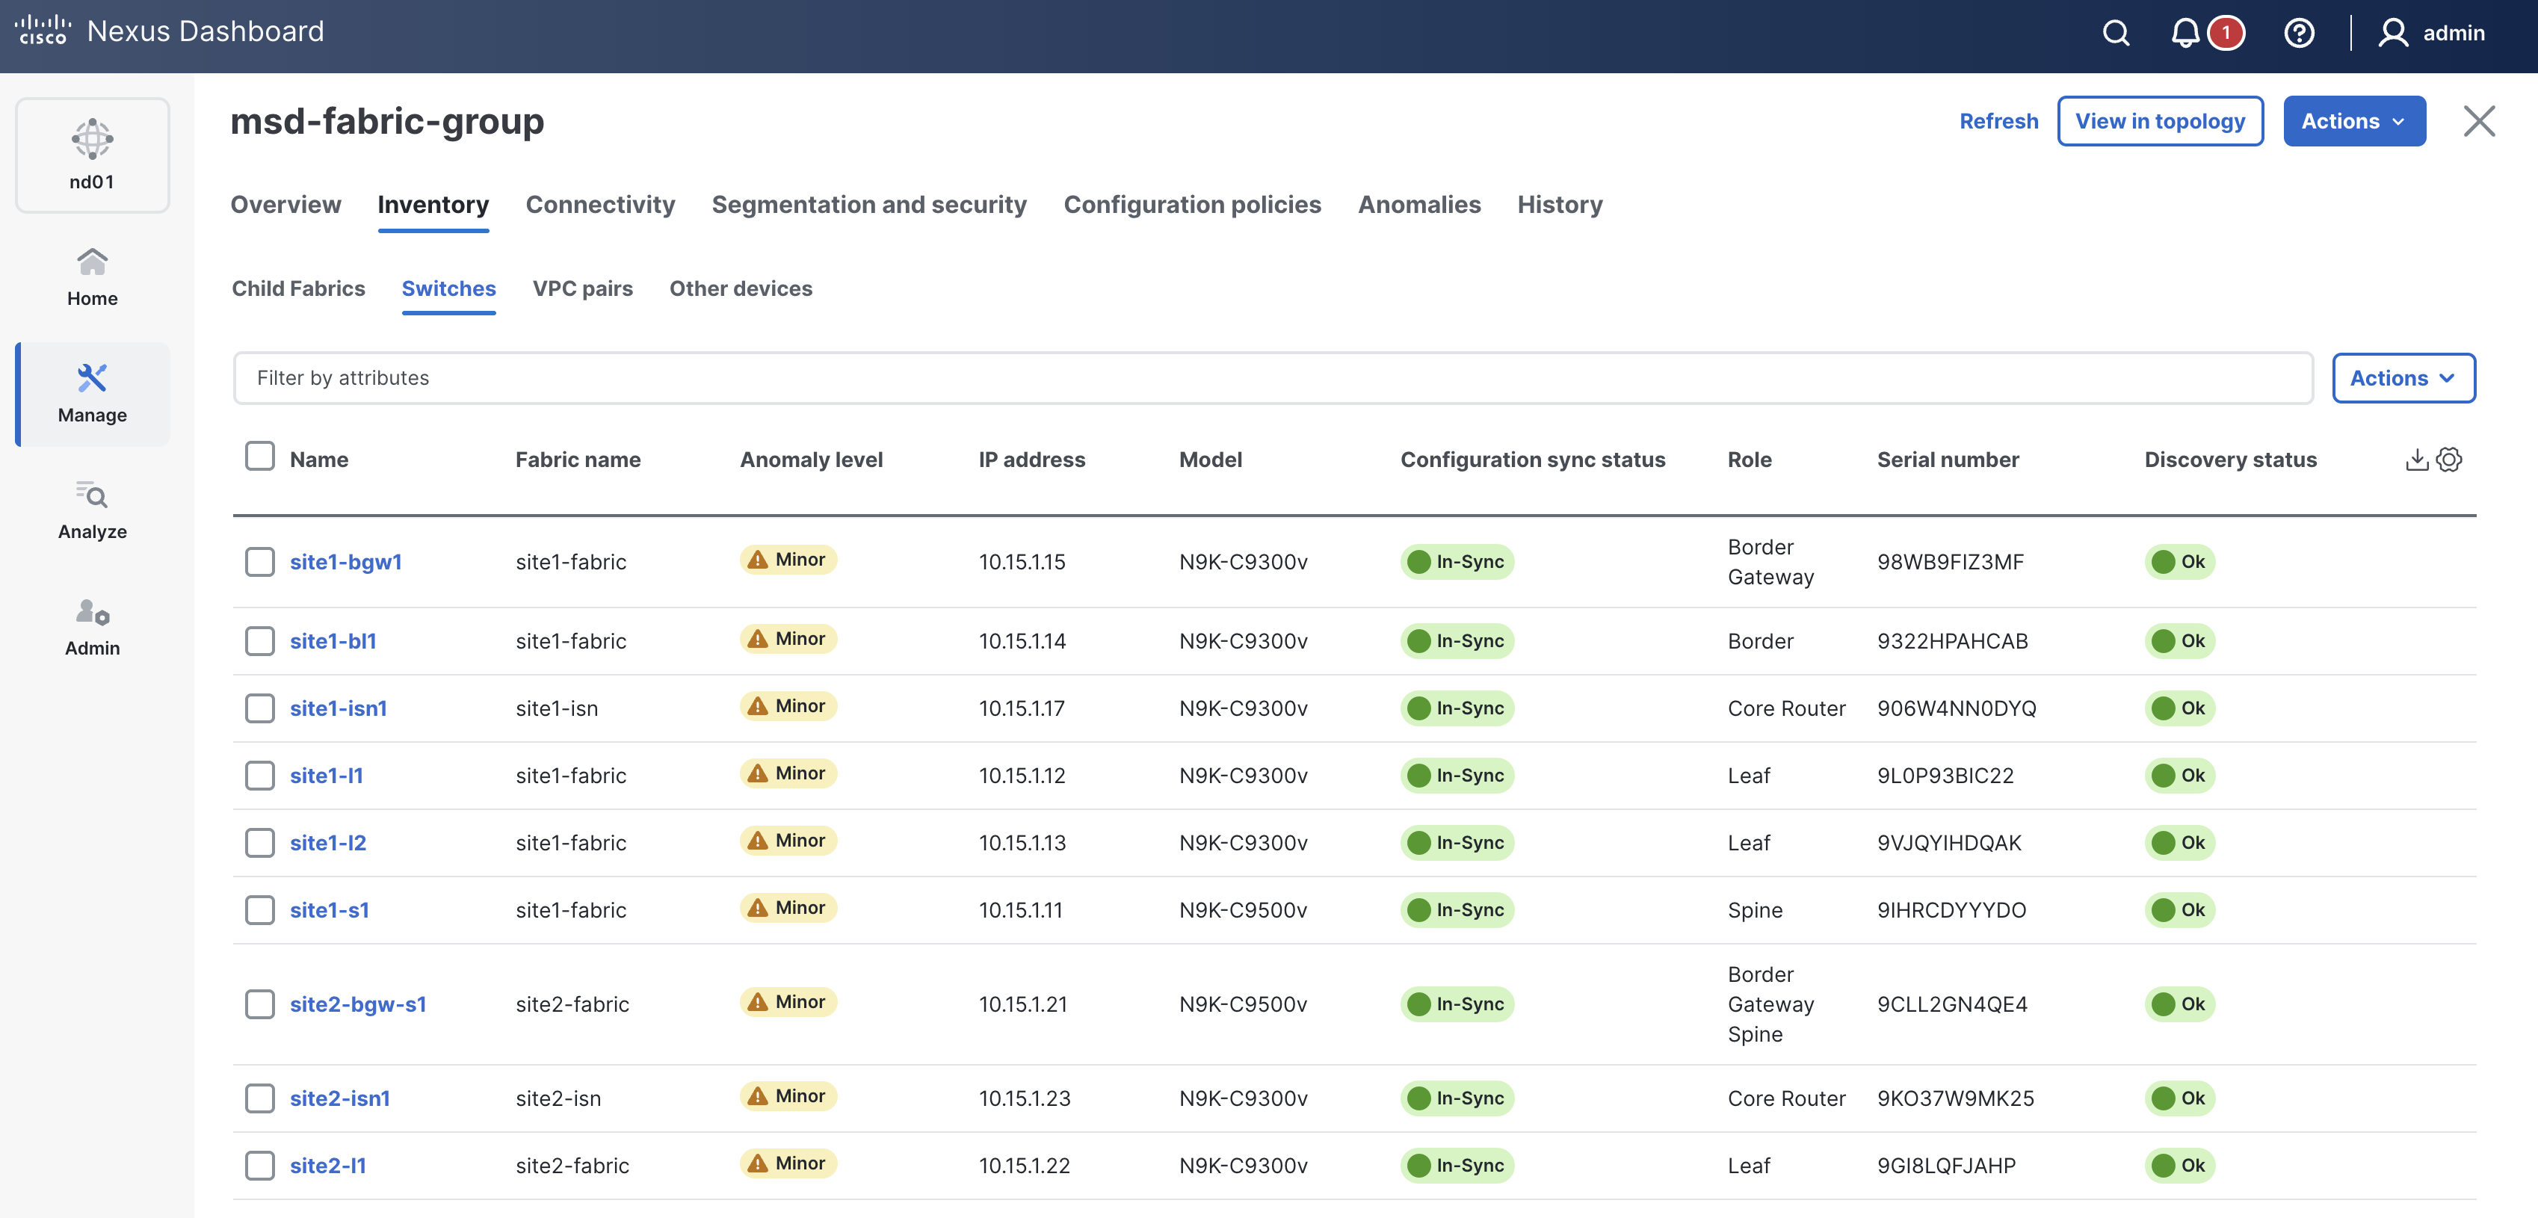This screenshot has height=1218, width=2538.
Task: Open the admin user menu
Action: click(x=2432, y=34)
